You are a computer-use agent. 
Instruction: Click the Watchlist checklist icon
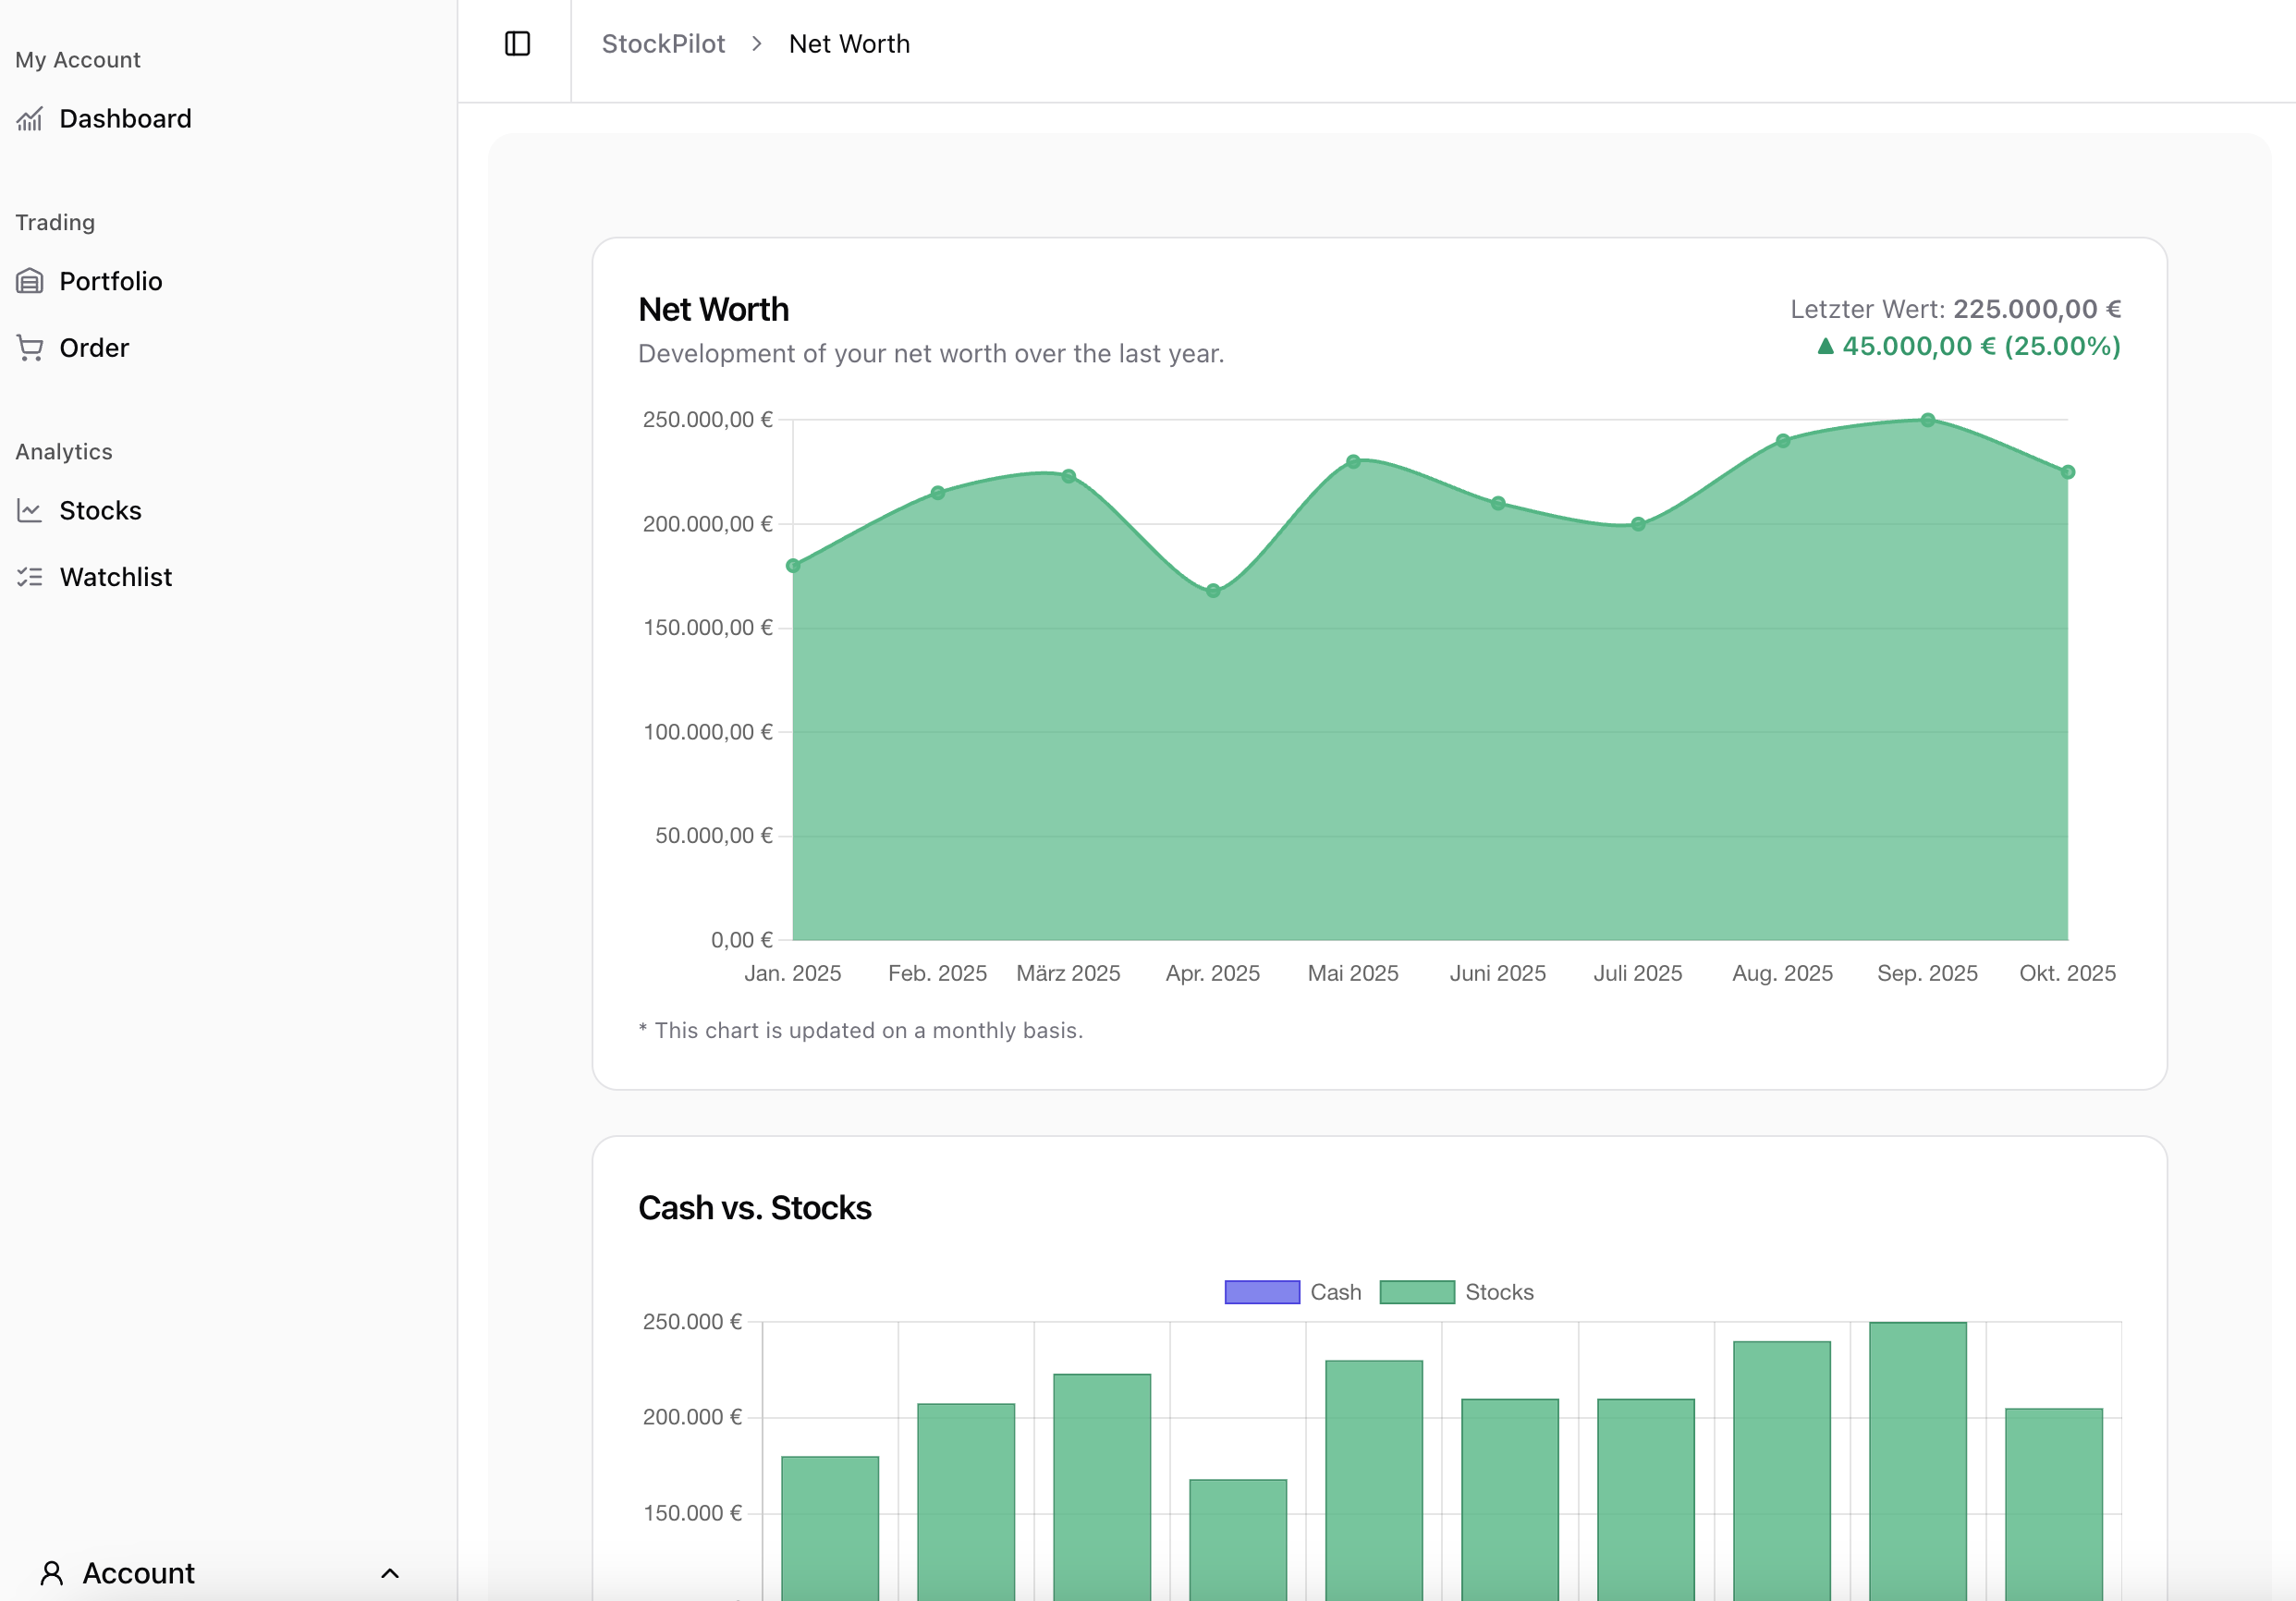[30, 577]
